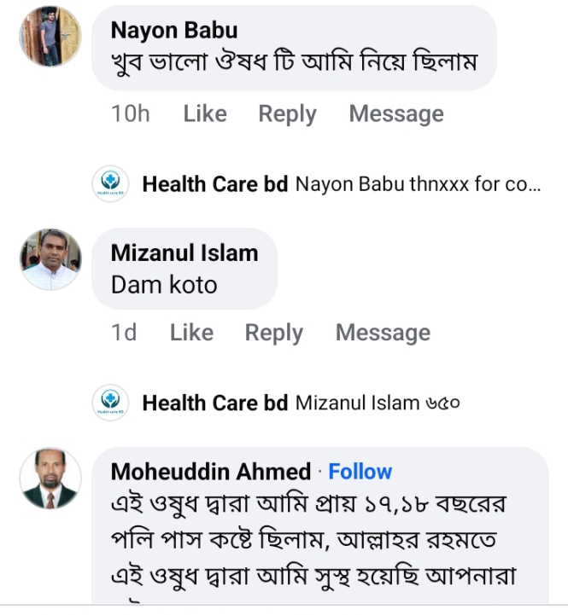Click the 1d timestamp on Mizanul's comment

[x=124, y=333]
